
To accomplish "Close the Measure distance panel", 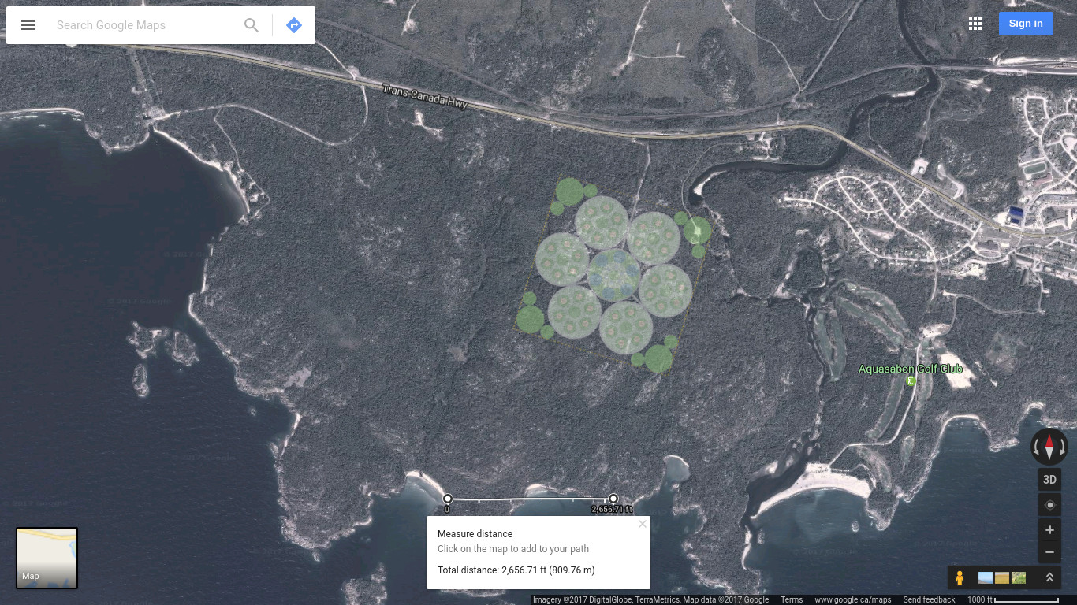I will 642,524.
